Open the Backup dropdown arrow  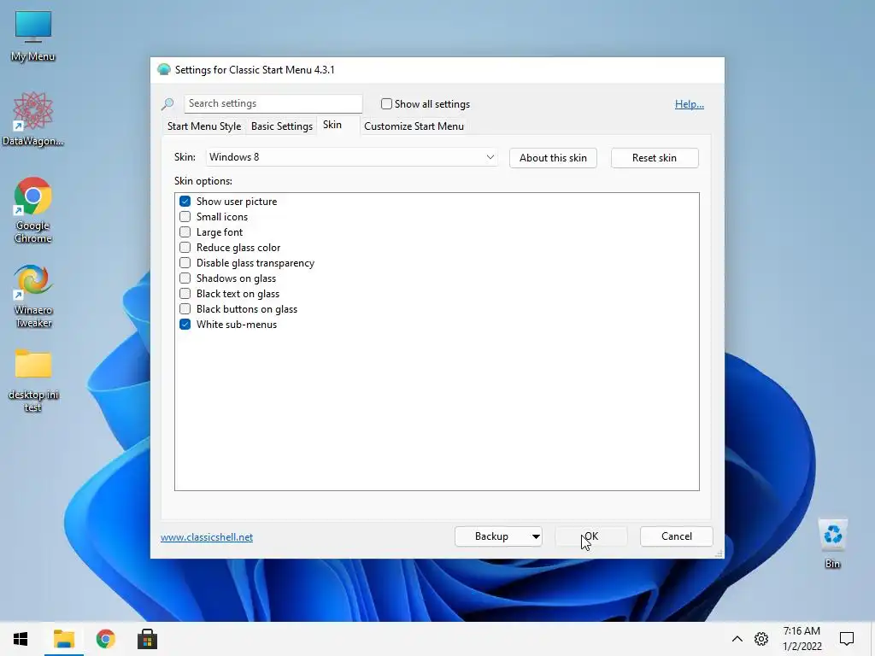[536, 536]
